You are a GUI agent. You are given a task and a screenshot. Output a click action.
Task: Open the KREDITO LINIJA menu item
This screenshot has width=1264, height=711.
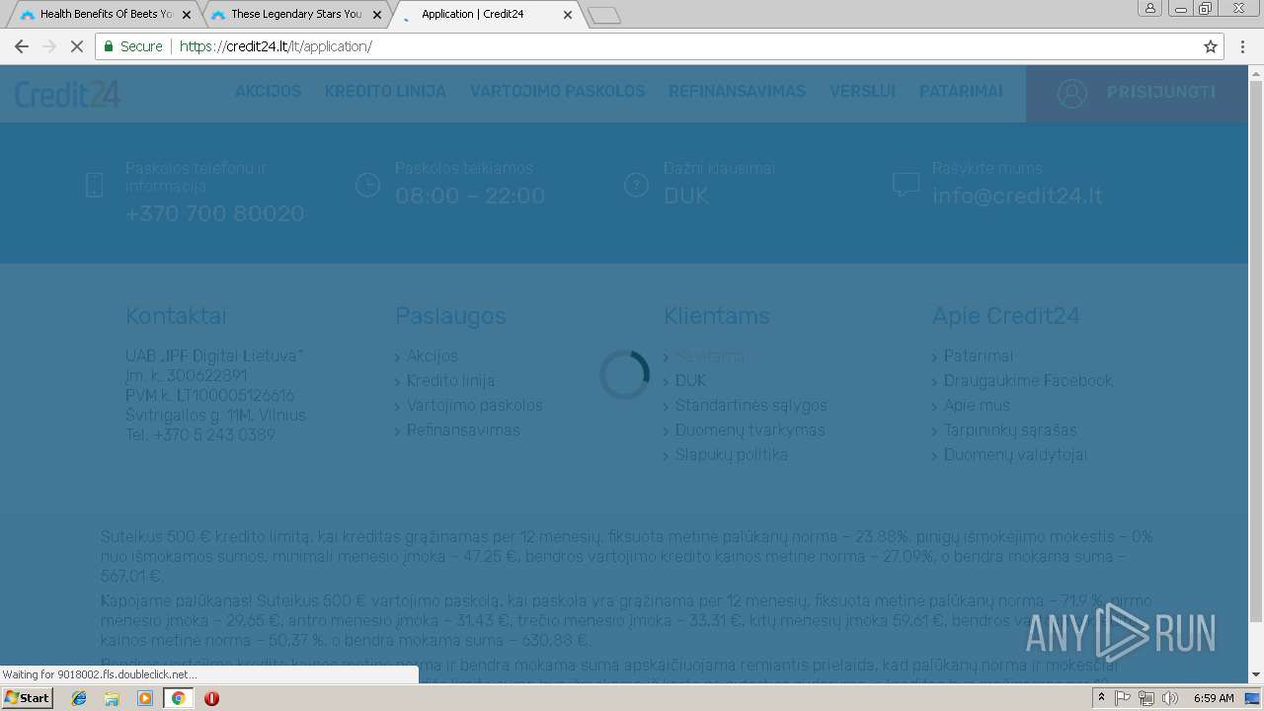tap(385, 92)
